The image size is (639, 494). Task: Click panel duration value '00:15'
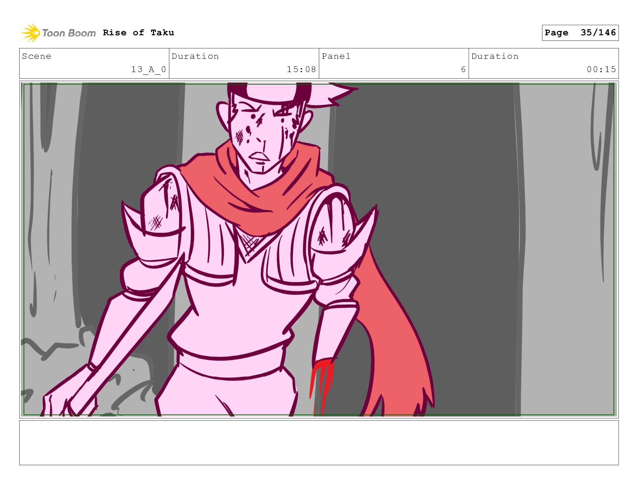[x=601, y=69]
